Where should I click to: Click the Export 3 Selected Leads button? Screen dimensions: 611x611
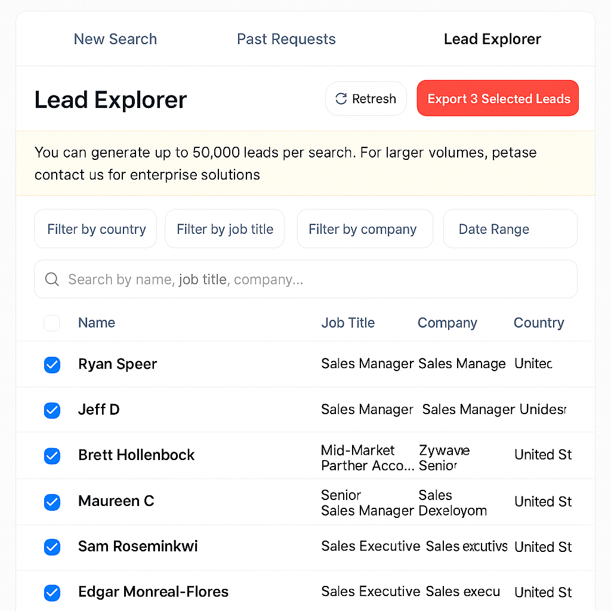tap(498, 98)
